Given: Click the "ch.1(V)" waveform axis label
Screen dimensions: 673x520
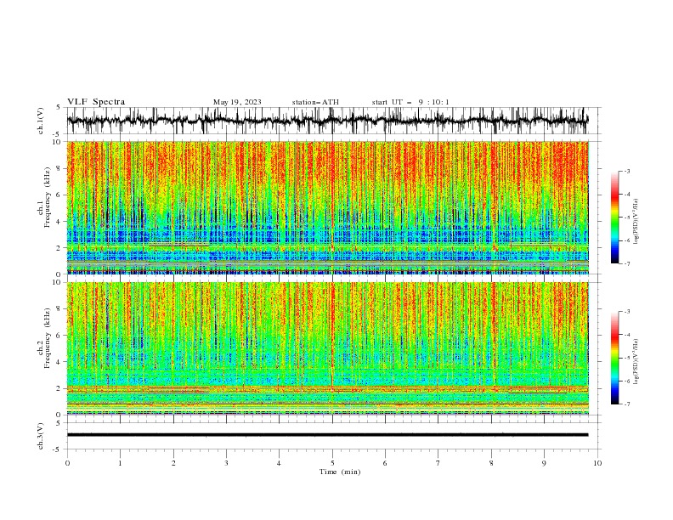Looking at the screenshot, I should [41, 121].
